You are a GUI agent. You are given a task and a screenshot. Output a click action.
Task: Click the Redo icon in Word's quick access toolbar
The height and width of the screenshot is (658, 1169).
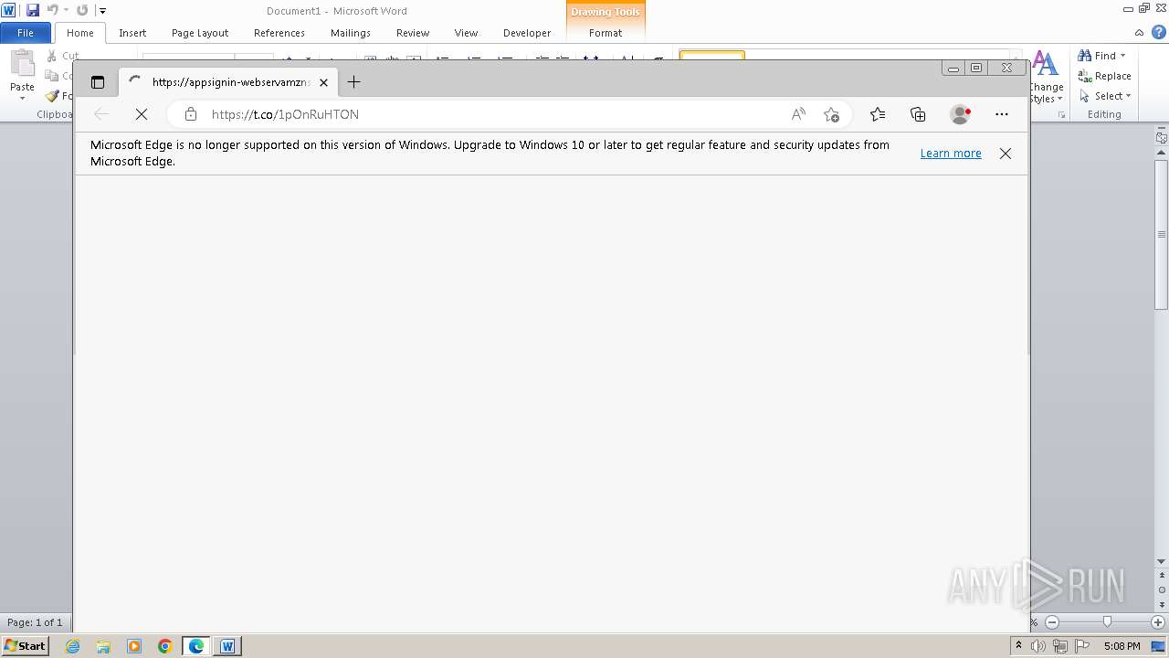point(82,10)
